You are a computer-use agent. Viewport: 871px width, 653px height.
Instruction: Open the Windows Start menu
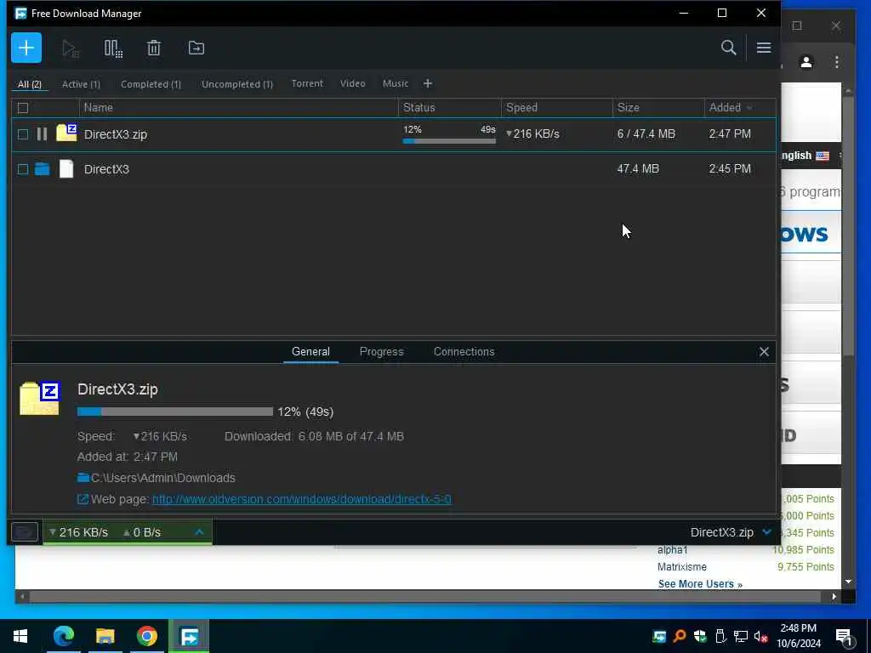pyautogui.click(x=20, y=636)
